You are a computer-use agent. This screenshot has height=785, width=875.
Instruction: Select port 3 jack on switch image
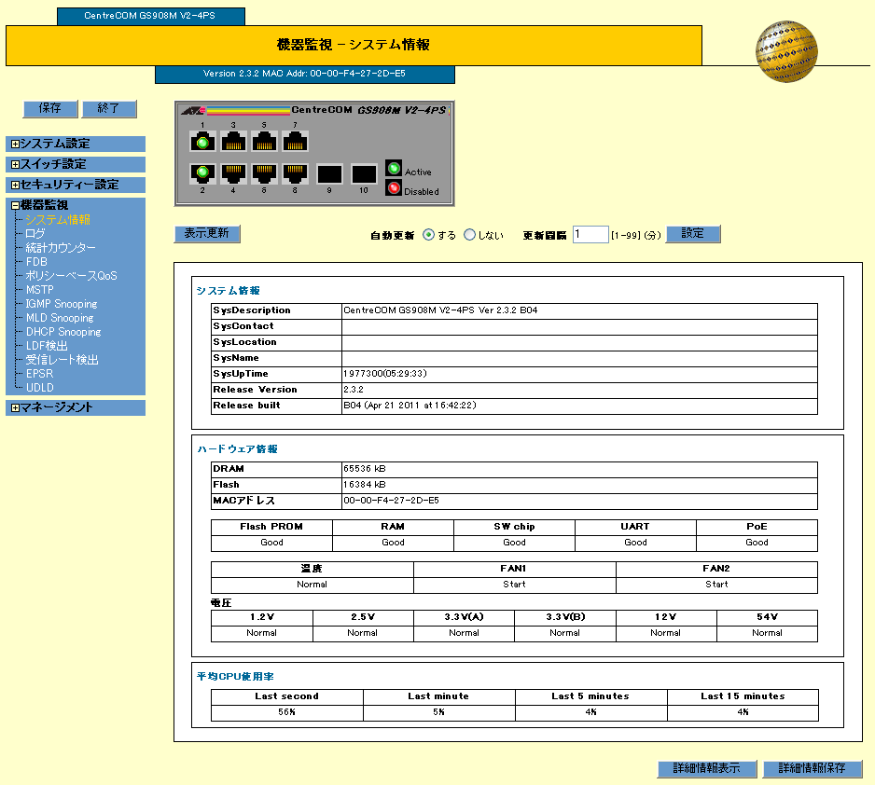pyautogui.click(x=233, y=142)
